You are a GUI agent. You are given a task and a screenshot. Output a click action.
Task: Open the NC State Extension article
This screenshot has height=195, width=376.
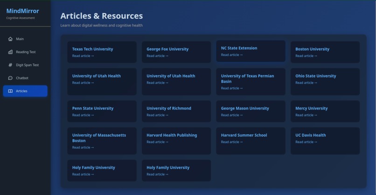point(251,51)
